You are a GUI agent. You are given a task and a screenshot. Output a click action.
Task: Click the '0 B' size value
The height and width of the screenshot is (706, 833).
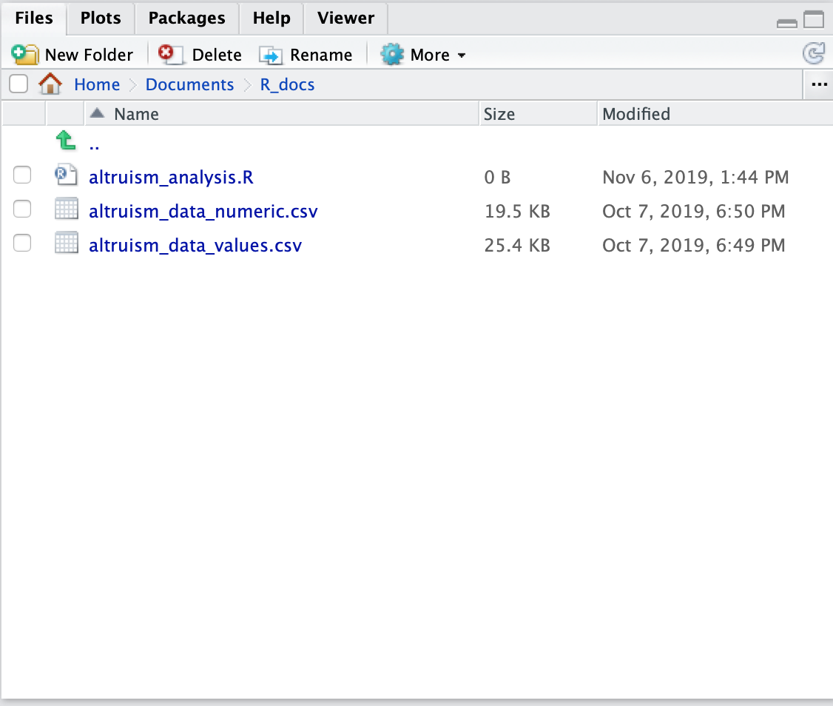[497, 177]
